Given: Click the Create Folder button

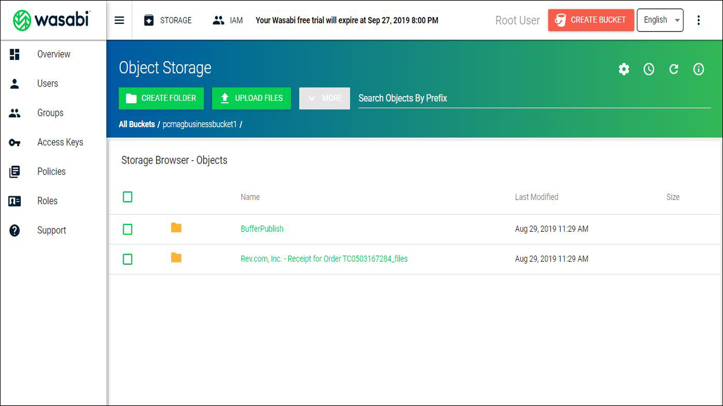Looking at the screenshot, I should pyautogui.click(x=161, y=98).
